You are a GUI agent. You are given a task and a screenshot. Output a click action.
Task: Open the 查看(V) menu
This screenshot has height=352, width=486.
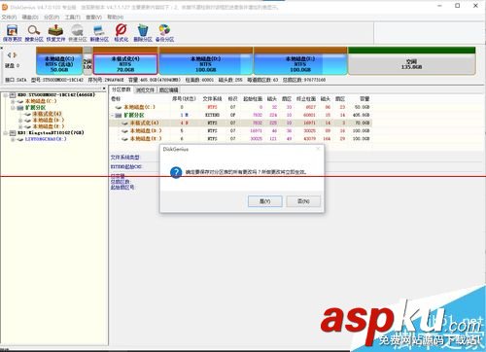[x=93, y=17]
